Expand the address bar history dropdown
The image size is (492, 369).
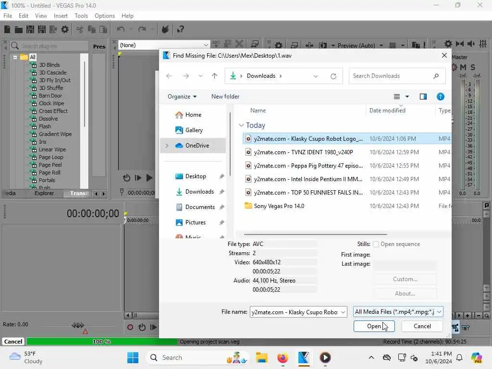point(315,76)
